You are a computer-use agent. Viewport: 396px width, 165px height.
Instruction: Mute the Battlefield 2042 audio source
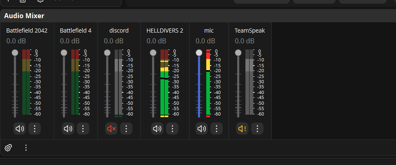click(x=20, y=129)
